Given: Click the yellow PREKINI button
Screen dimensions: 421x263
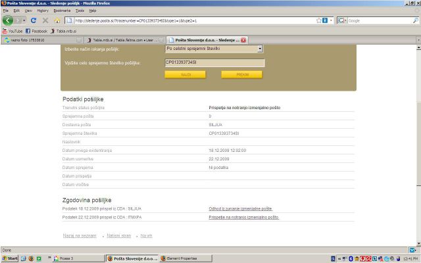Looking at the screenshot, I should tap(242, 74).
